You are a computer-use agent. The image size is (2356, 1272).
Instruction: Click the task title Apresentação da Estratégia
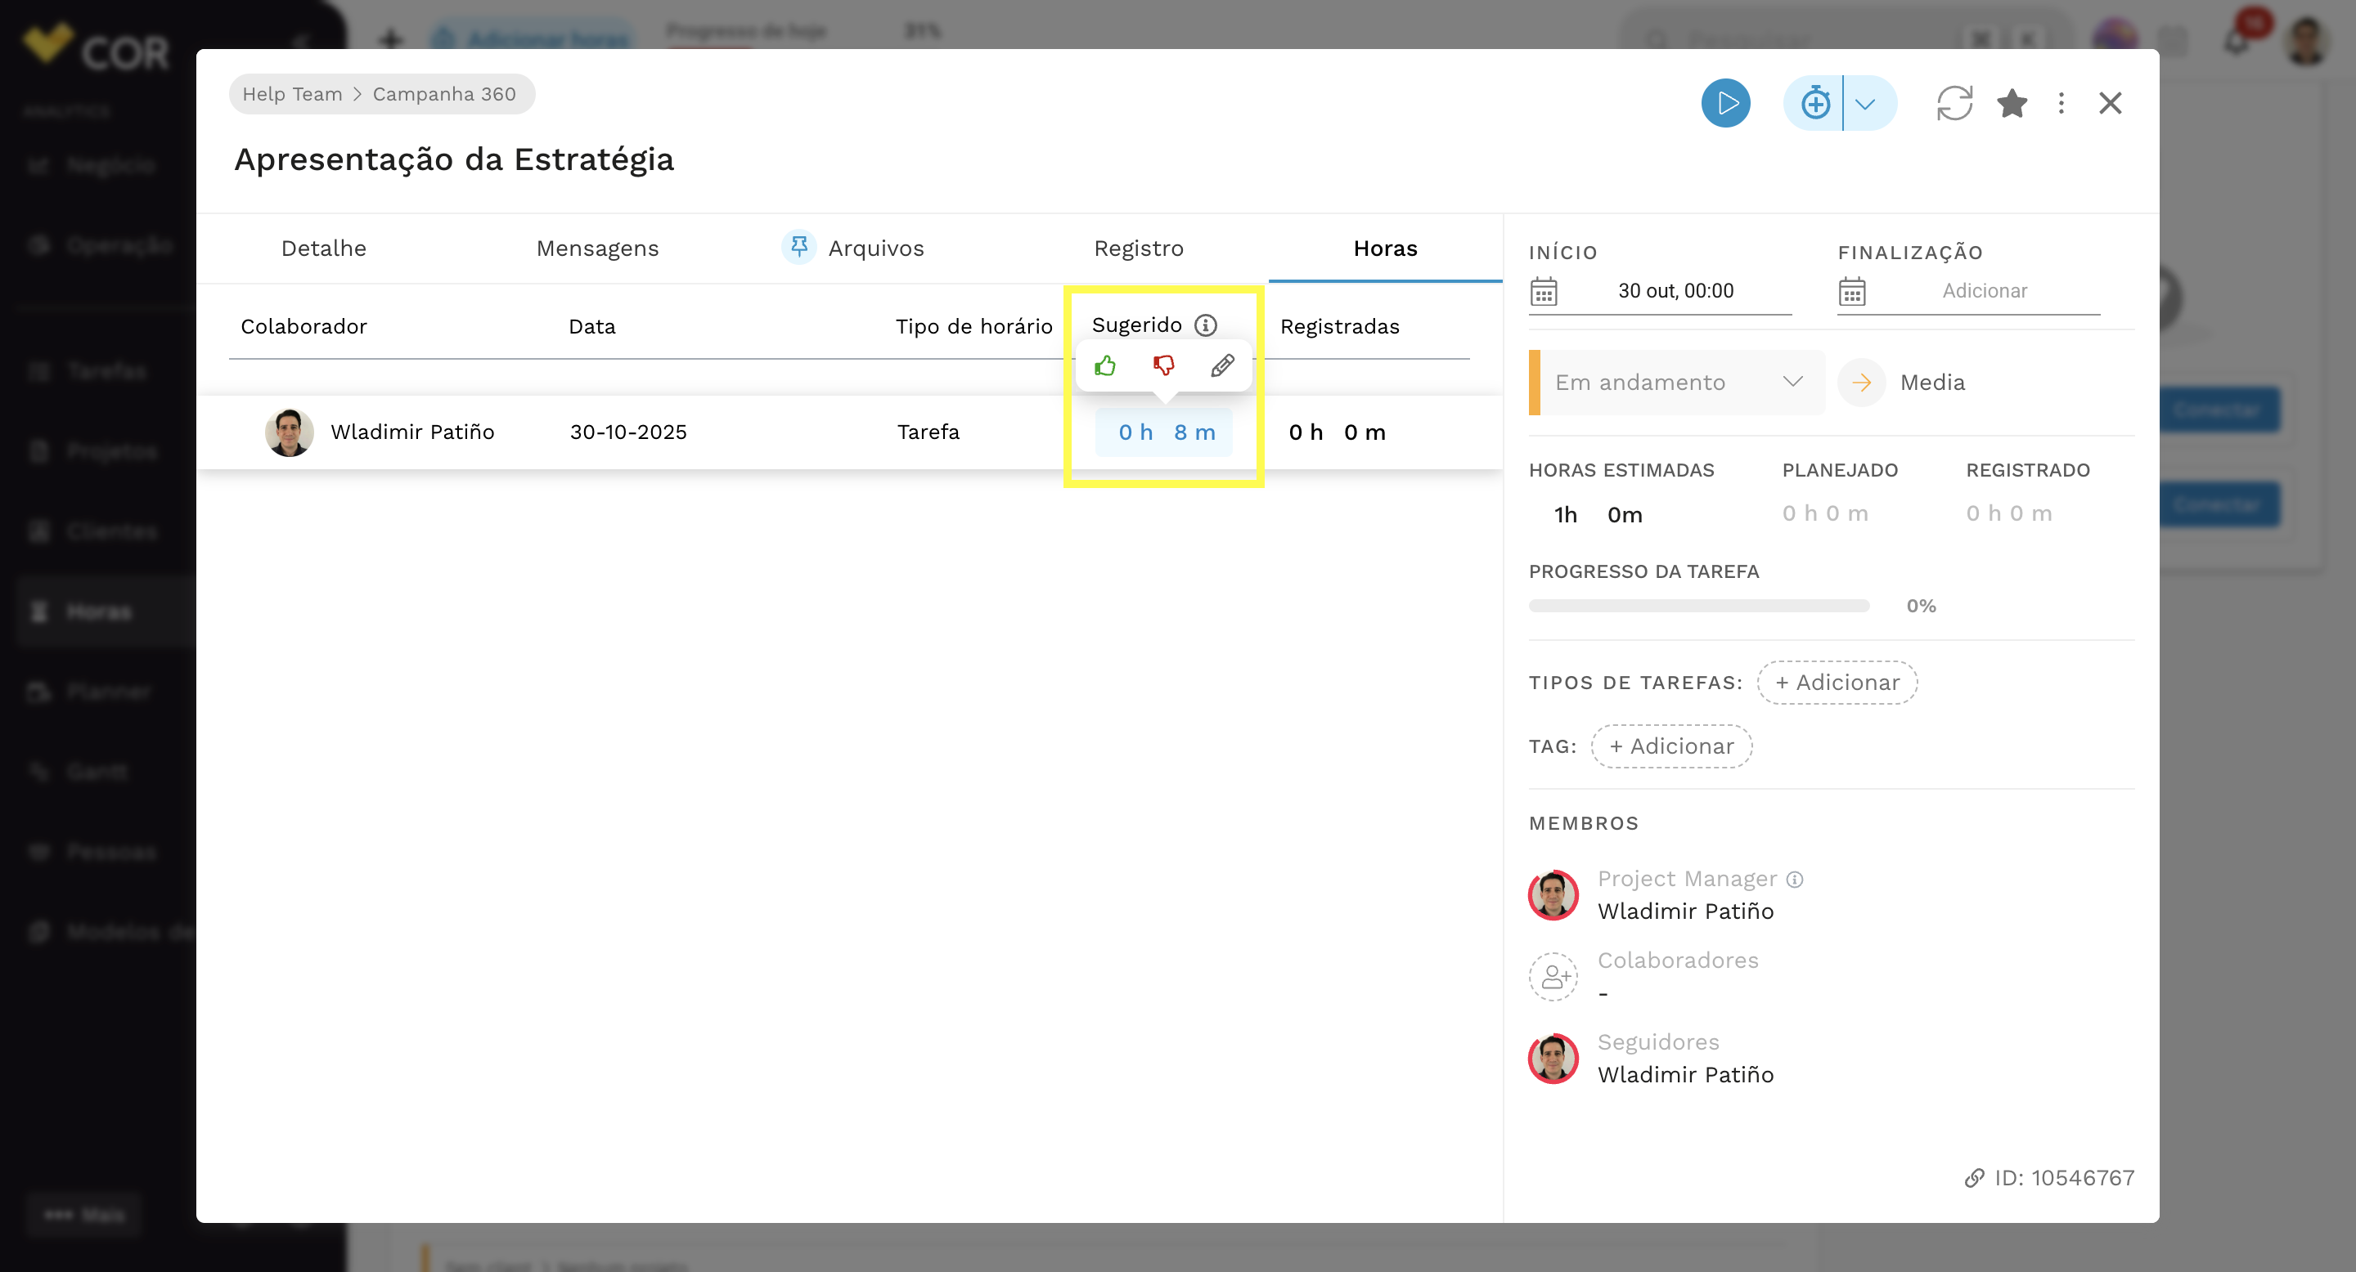pos(454,160)
